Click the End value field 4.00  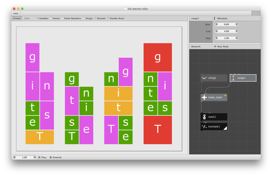[226, 31]
